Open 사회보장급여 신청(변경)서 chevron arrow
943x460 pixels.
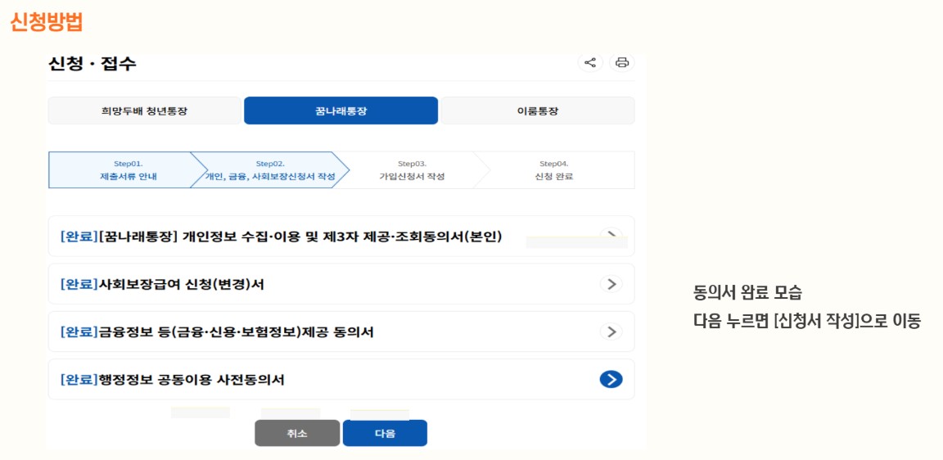611,284
